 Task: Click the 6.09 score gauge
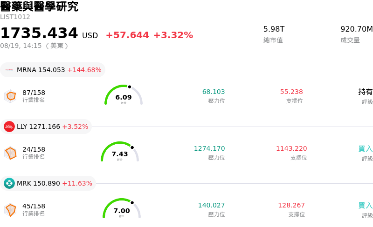(124, 95)
